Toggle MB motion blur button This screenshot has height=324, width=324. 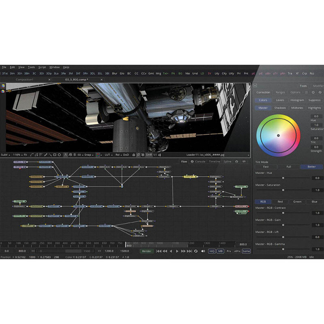click(x=220, y=251)
